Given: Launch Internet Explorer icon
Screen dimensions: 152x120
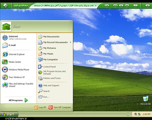Looking at the screenshot, I should click(x=5, y=54).
